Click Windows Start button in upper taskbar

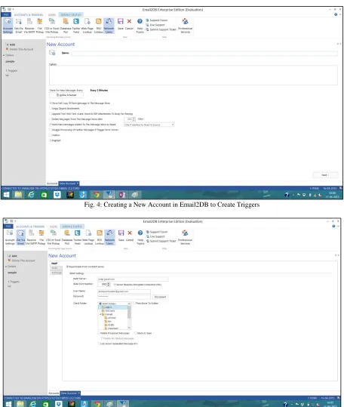click(6, 194)
